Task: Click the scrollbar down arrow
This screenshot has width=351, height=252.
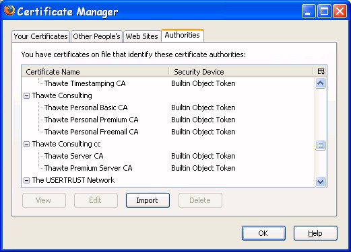Action: coord(320,181)
